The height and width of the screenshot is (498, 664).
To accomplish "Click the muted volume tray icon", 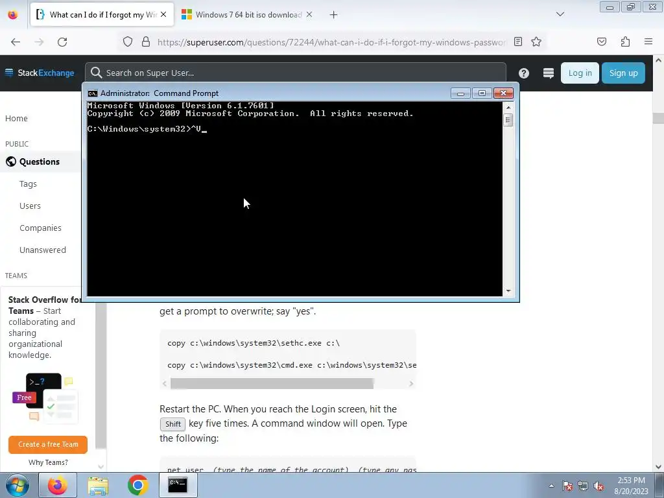I will coord(599,486).
